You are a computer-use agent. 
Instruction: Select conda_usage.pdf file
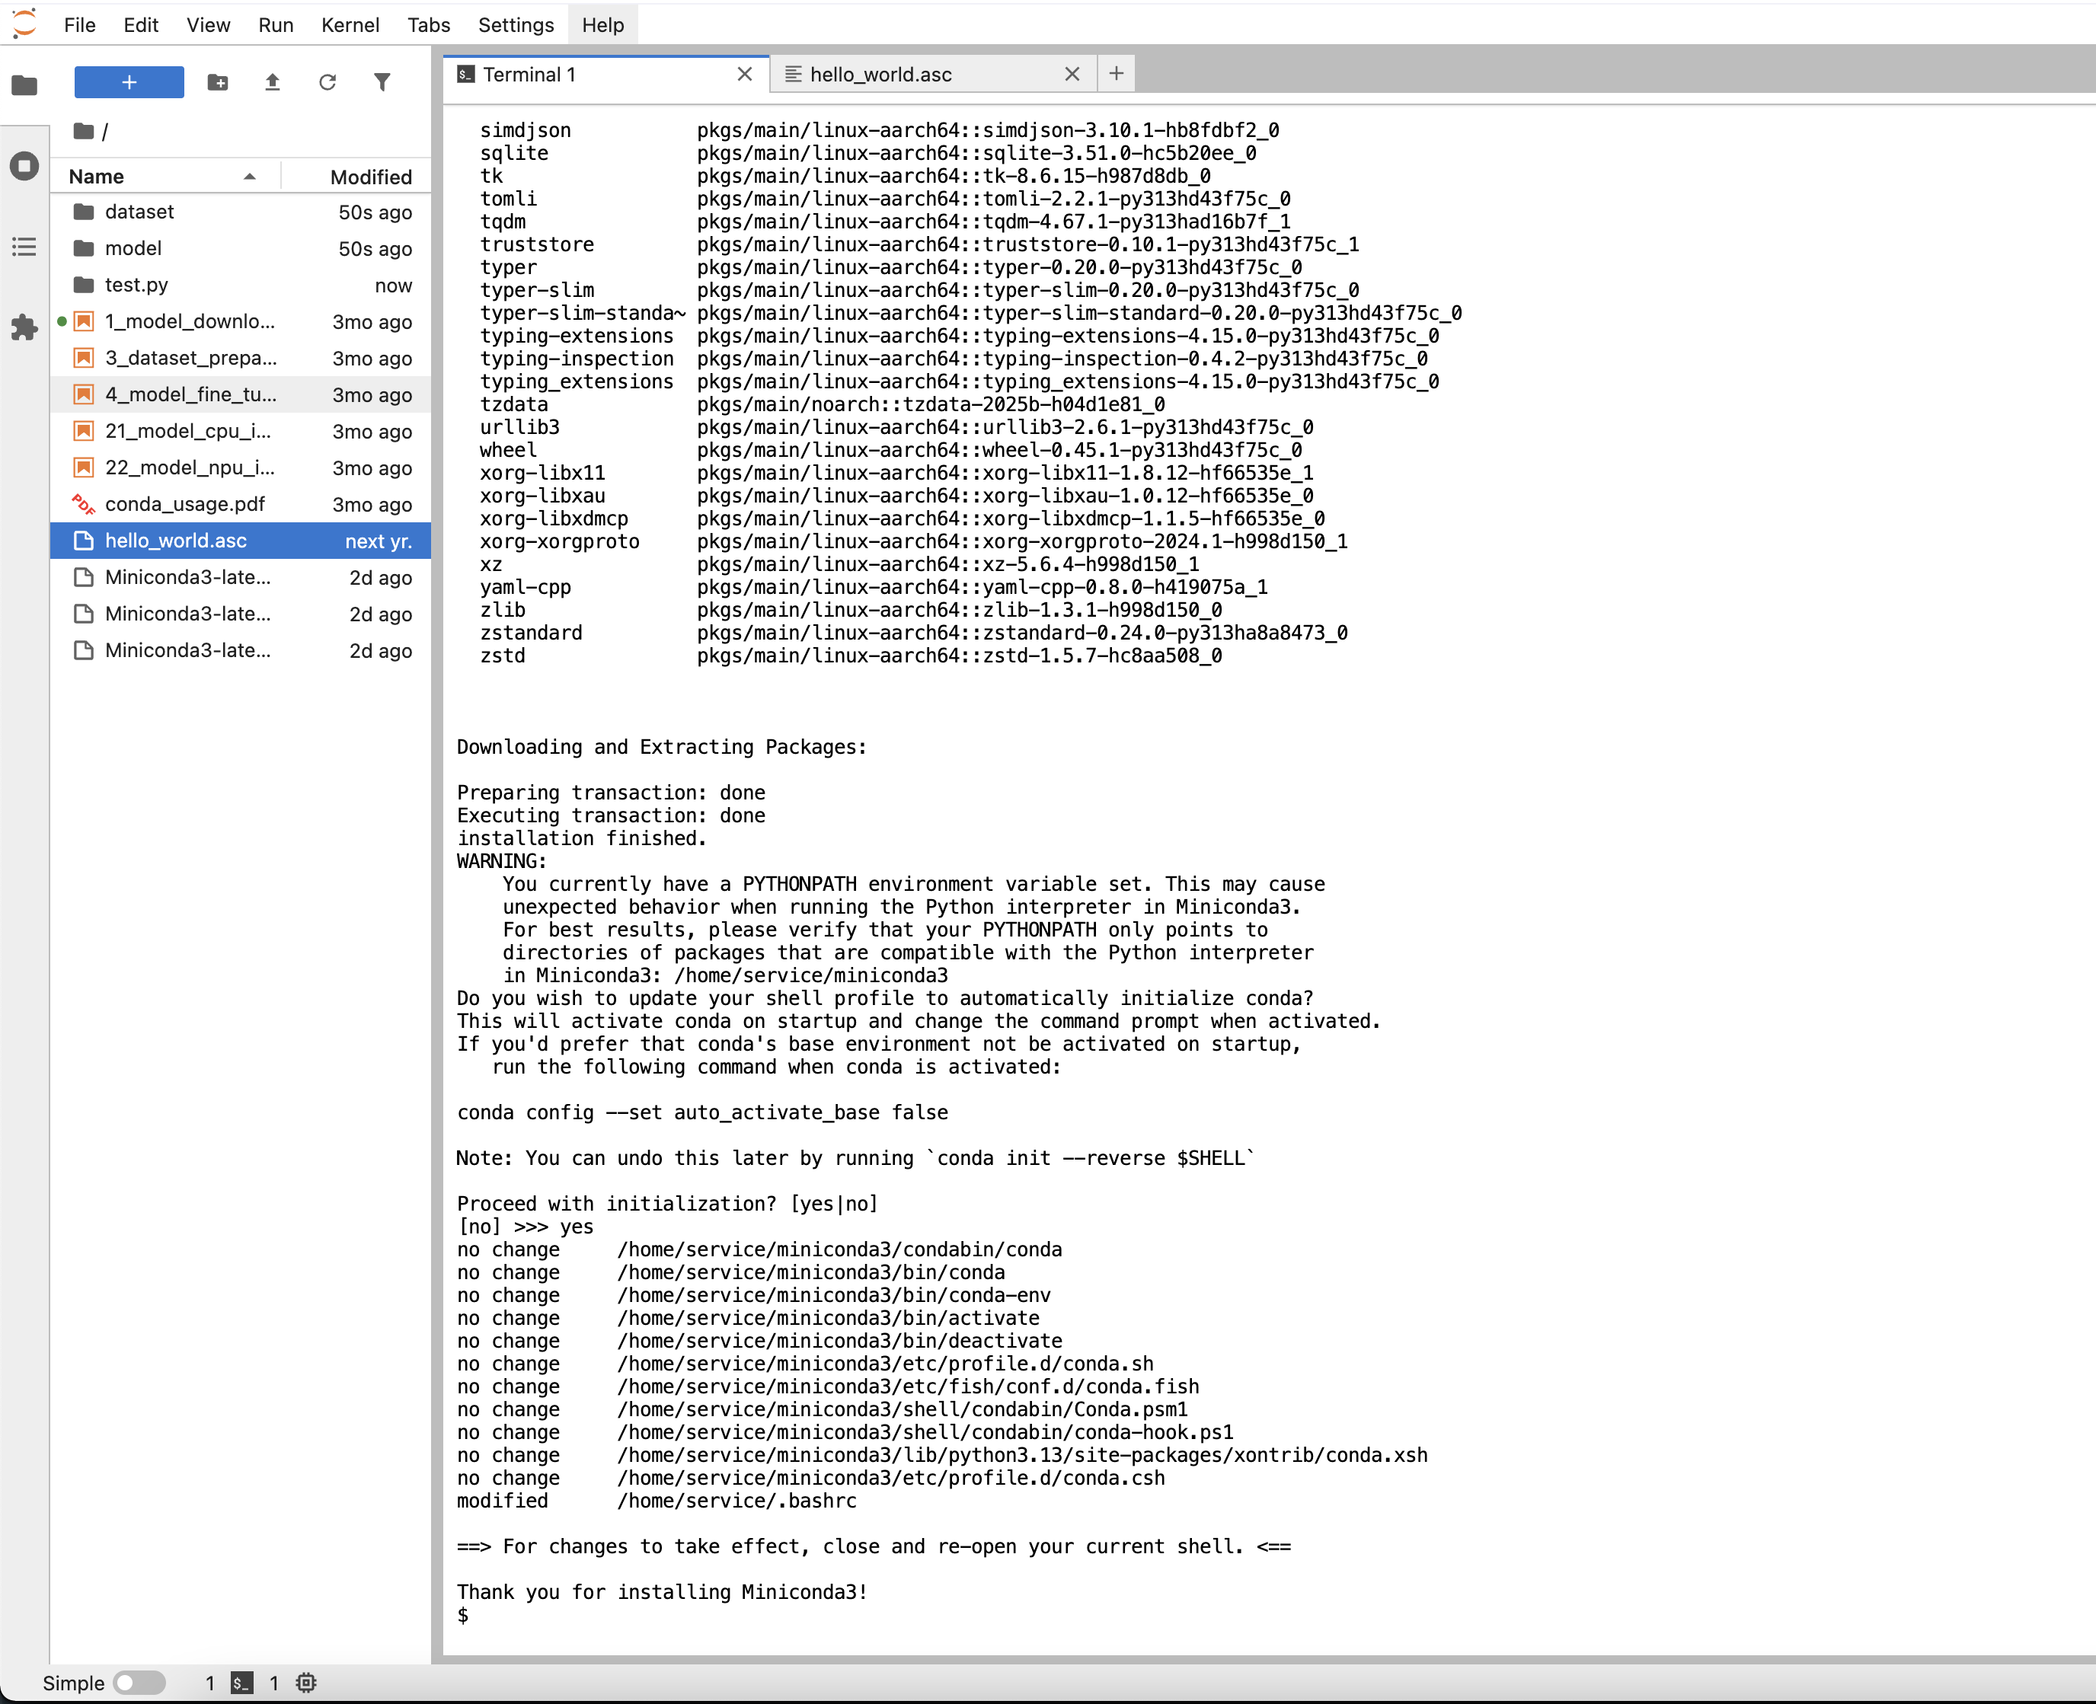[184, 503]
